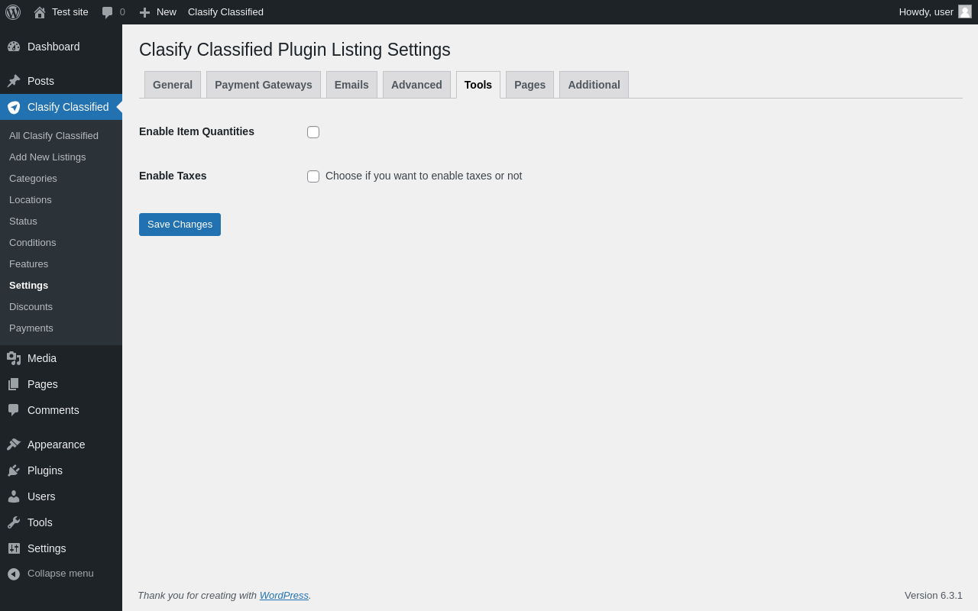Open the Advanced settings tab
978x611 pixels.
(x=416, y=85)
